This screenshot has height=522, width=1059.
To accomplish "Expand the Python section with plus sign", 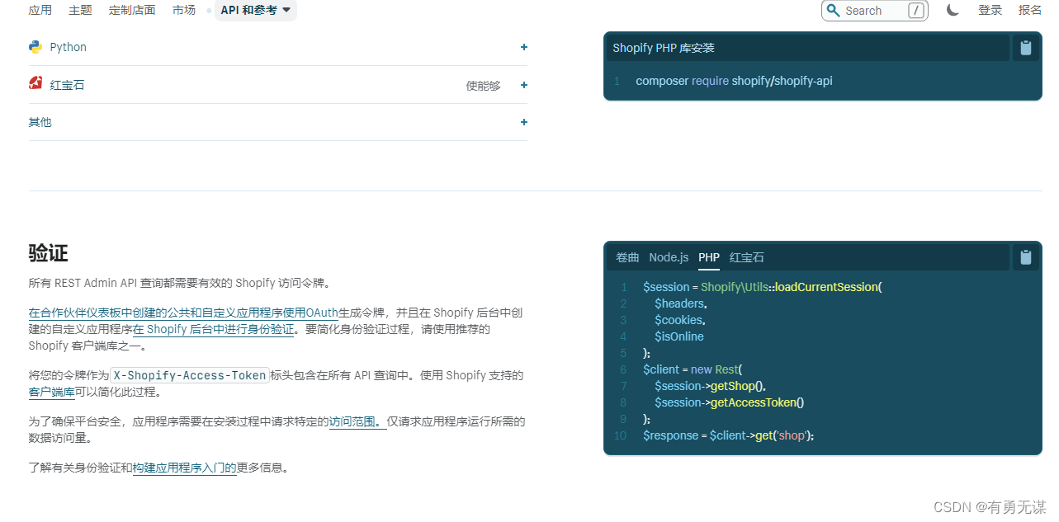I will coord(524,47).
